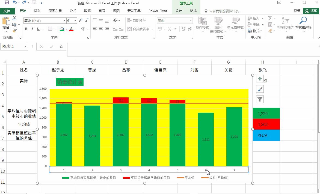
Task: Open Chart Elements plus button beside chart
Action: click(x=260, y=79)
